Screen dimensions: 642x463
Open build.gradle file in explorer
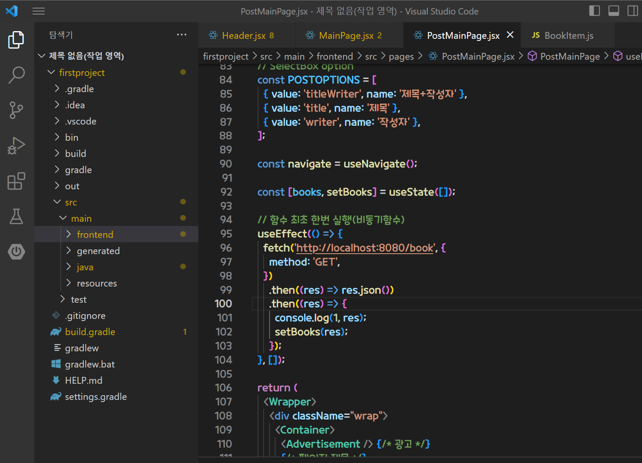tap(90, 332)
